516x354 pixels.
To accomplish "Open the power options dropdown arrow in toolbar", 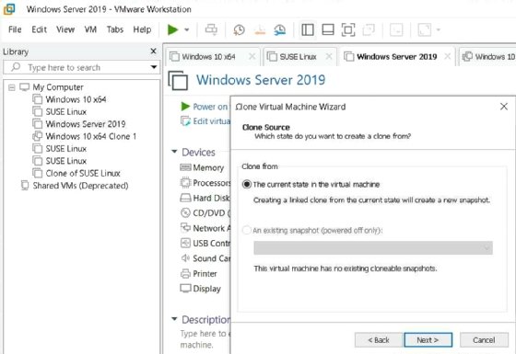I will coord(186,29).
